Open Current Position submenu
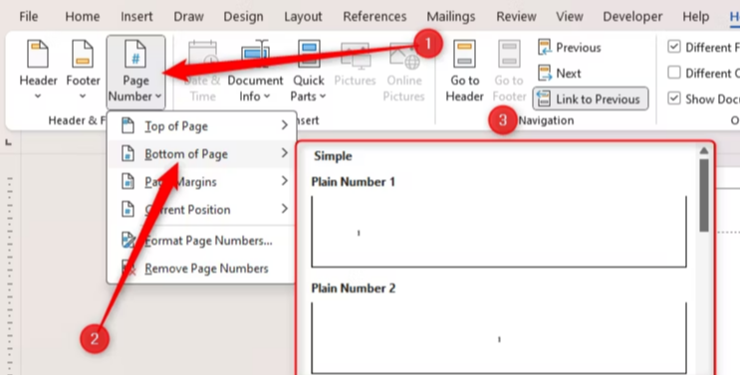The width and height of the screenshot is (740, 375). pos(202,209)
